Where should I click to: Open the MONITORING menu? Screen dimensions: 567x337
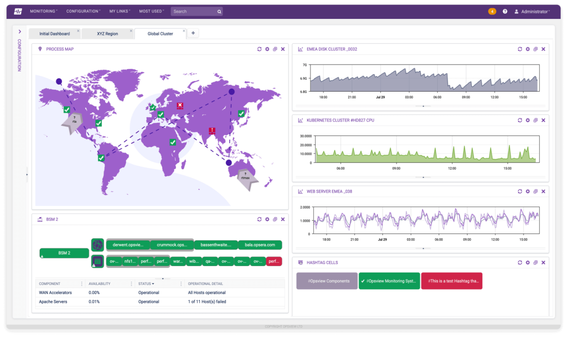tap(43, 11)
